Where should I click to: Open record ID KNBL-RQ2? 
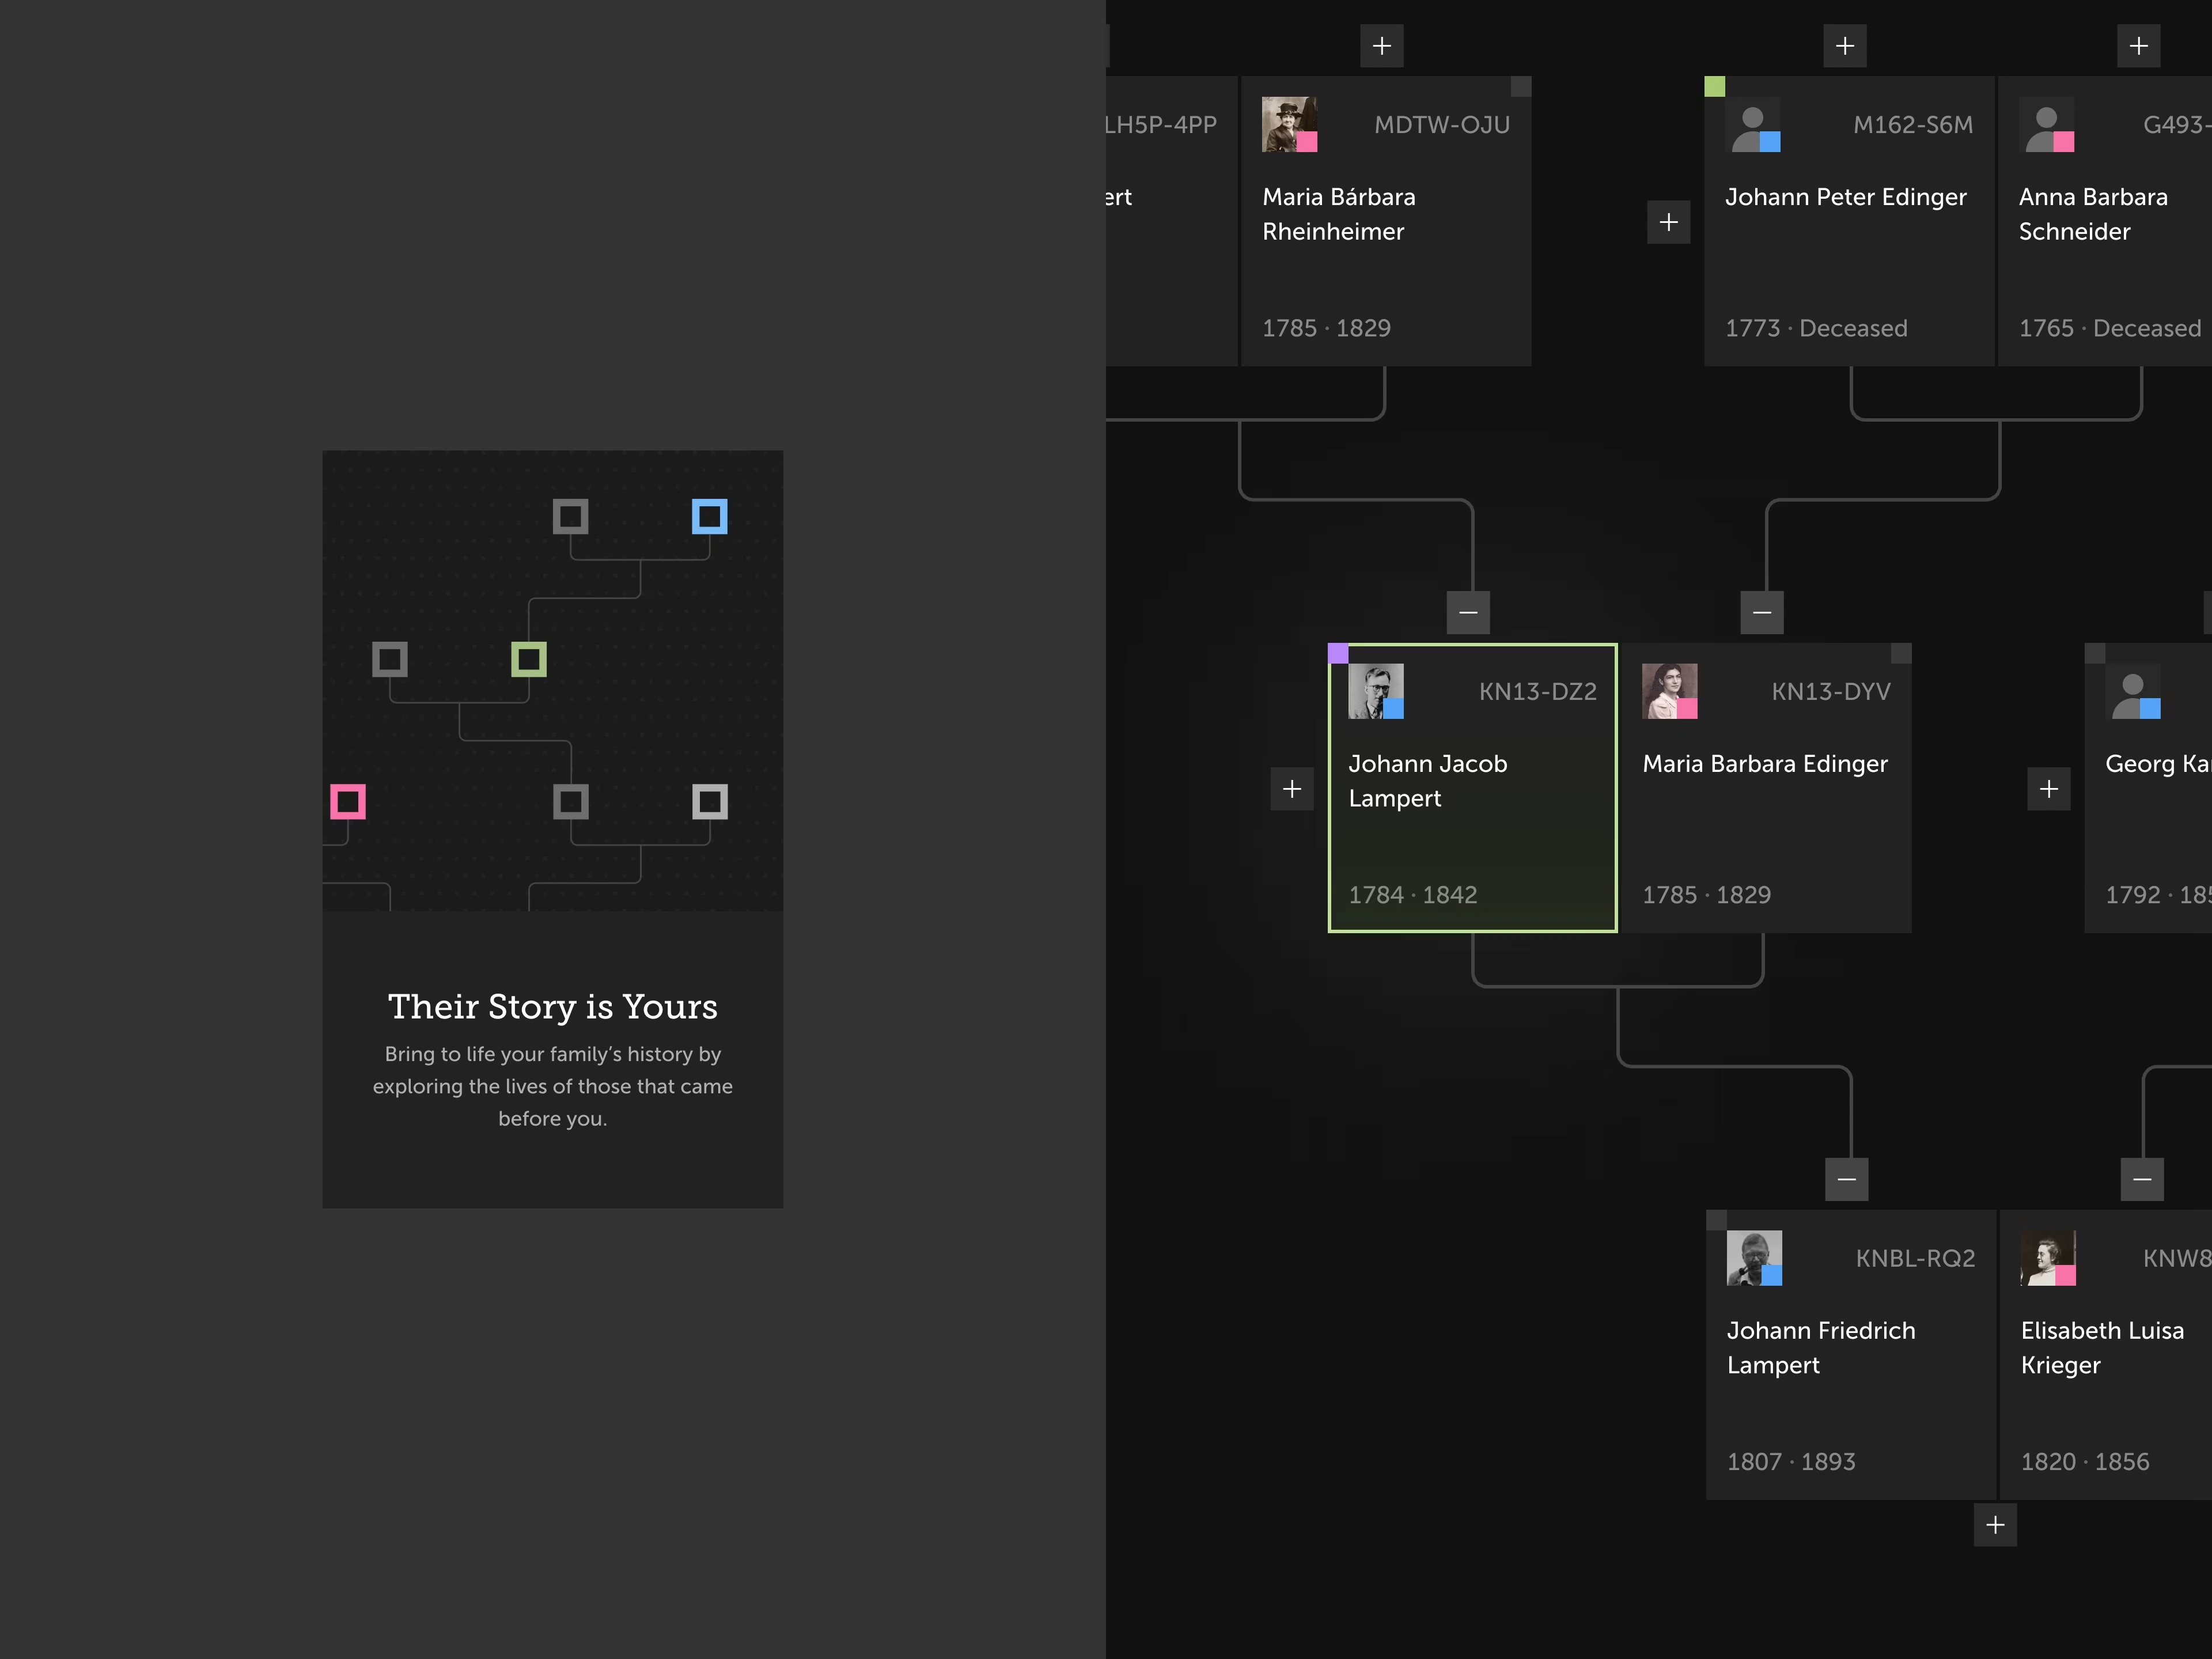(1914, 1258)
